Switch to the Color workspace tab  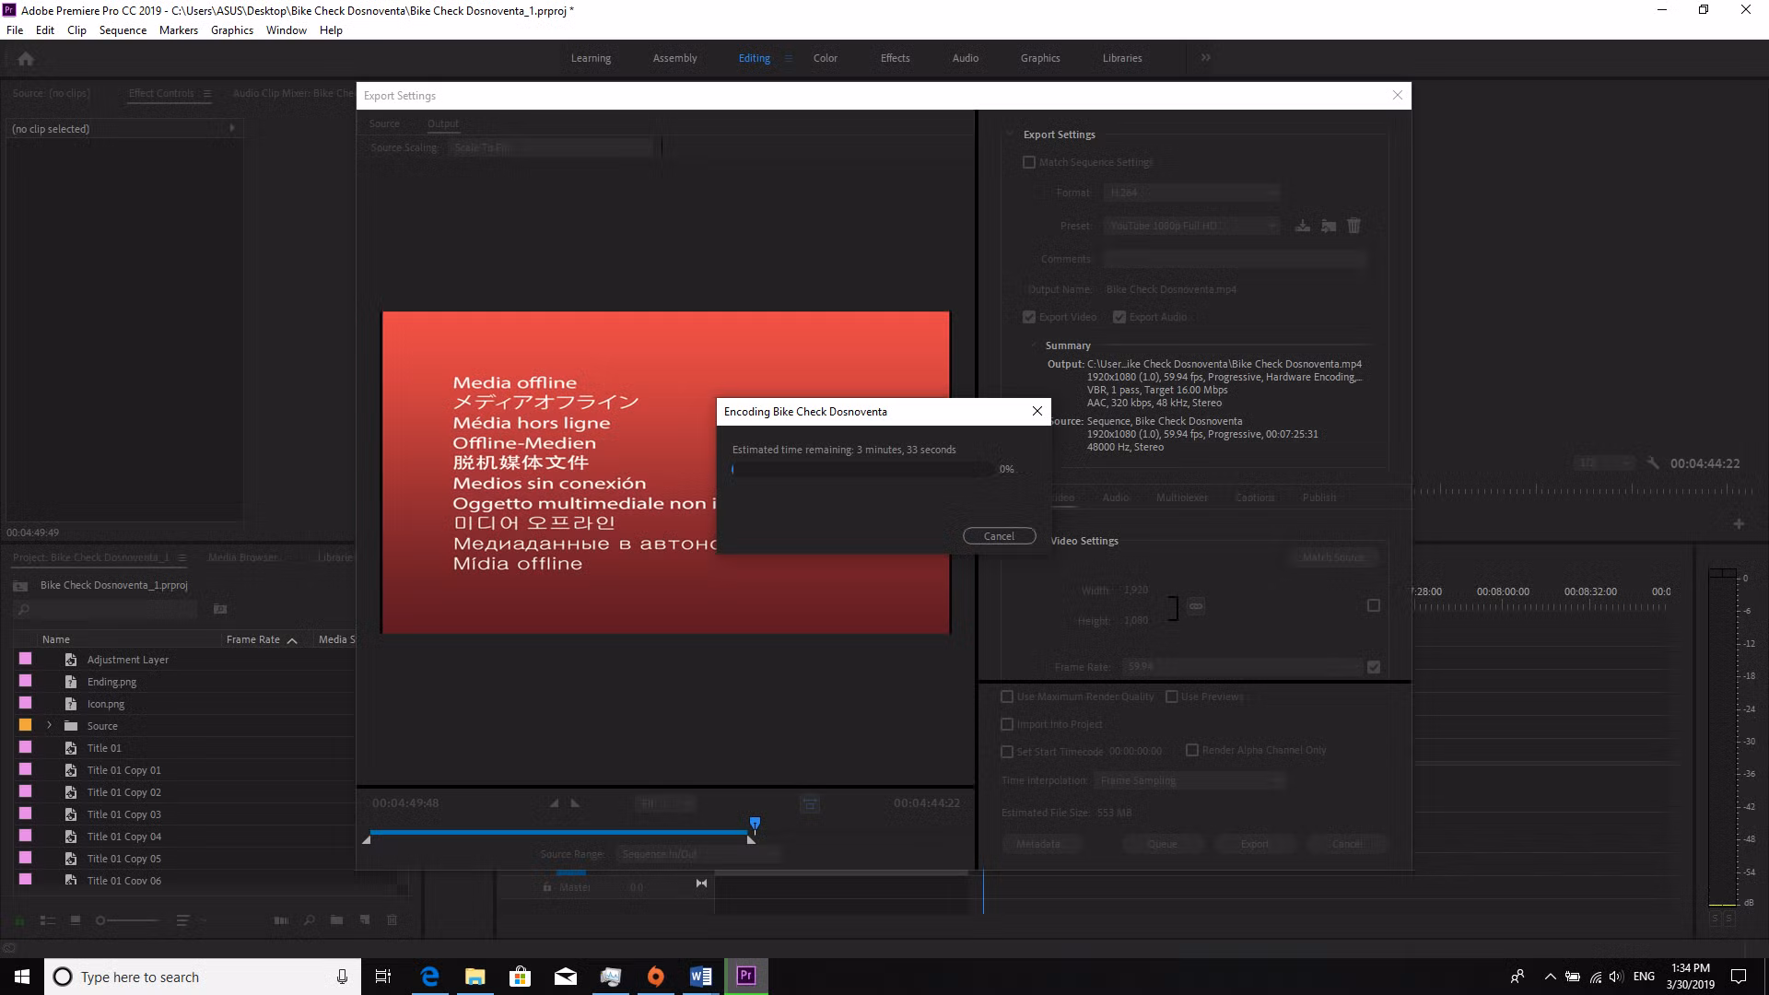825,58
